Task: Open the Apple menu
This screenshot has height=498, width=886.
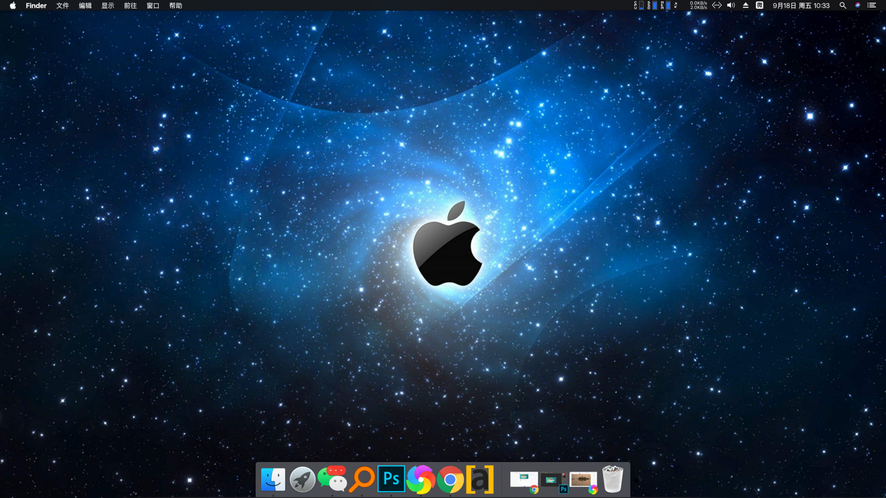Action: (12, 6)
